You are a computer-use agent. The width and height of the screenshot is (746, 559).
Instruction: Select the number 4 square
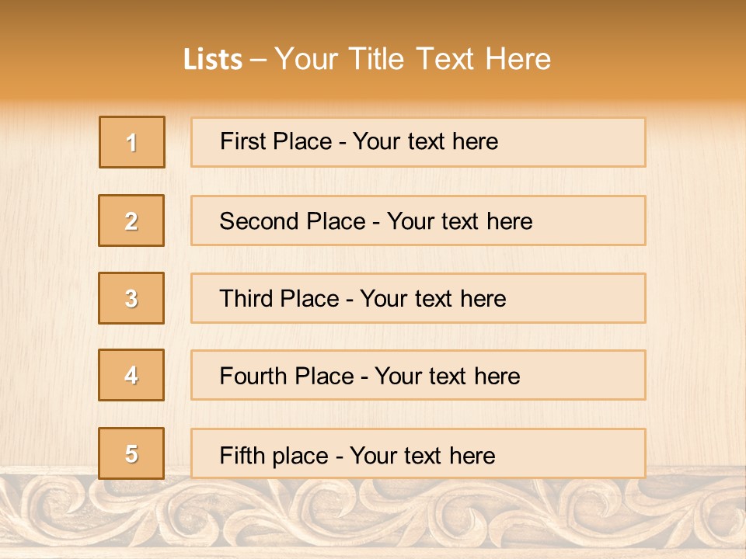tap(131, 375)
